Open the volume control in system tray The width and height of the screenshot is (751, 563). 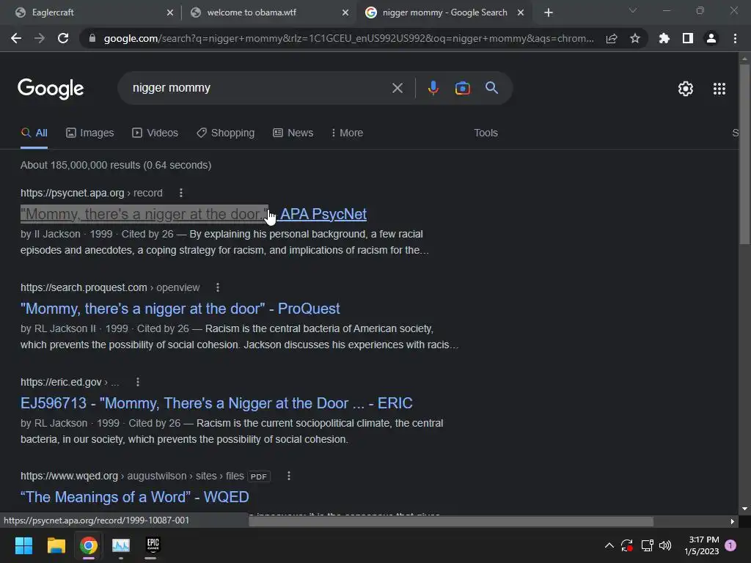pyautogui.click(x=665, y=545)
